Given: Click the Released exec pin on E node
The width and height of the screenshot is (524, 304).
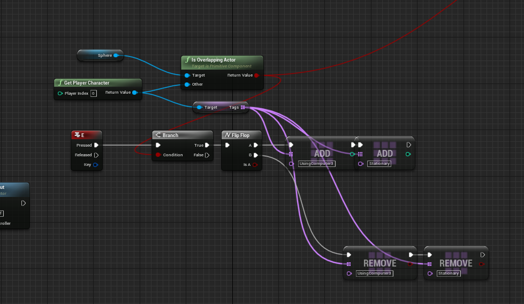Looking at the screenshot, I should pos(96,155).
